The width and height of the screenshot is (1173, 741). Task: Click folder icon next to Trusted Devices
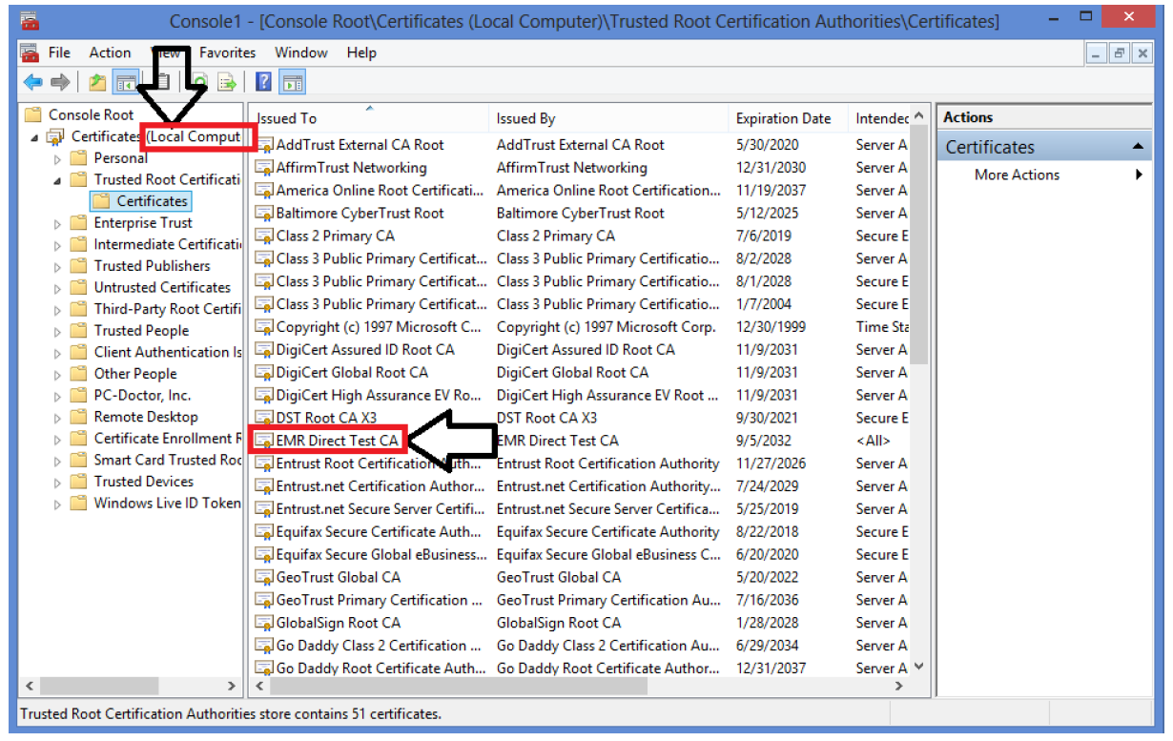79,482
